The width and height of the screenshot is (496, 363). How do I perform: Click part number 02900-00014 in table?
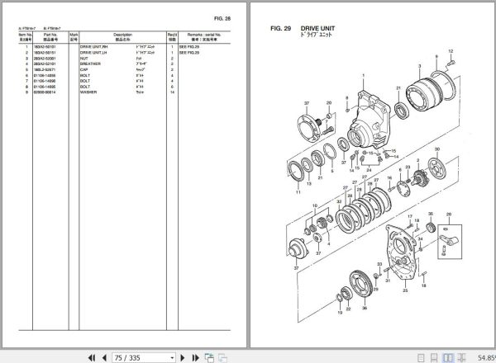tap(45, 92)
